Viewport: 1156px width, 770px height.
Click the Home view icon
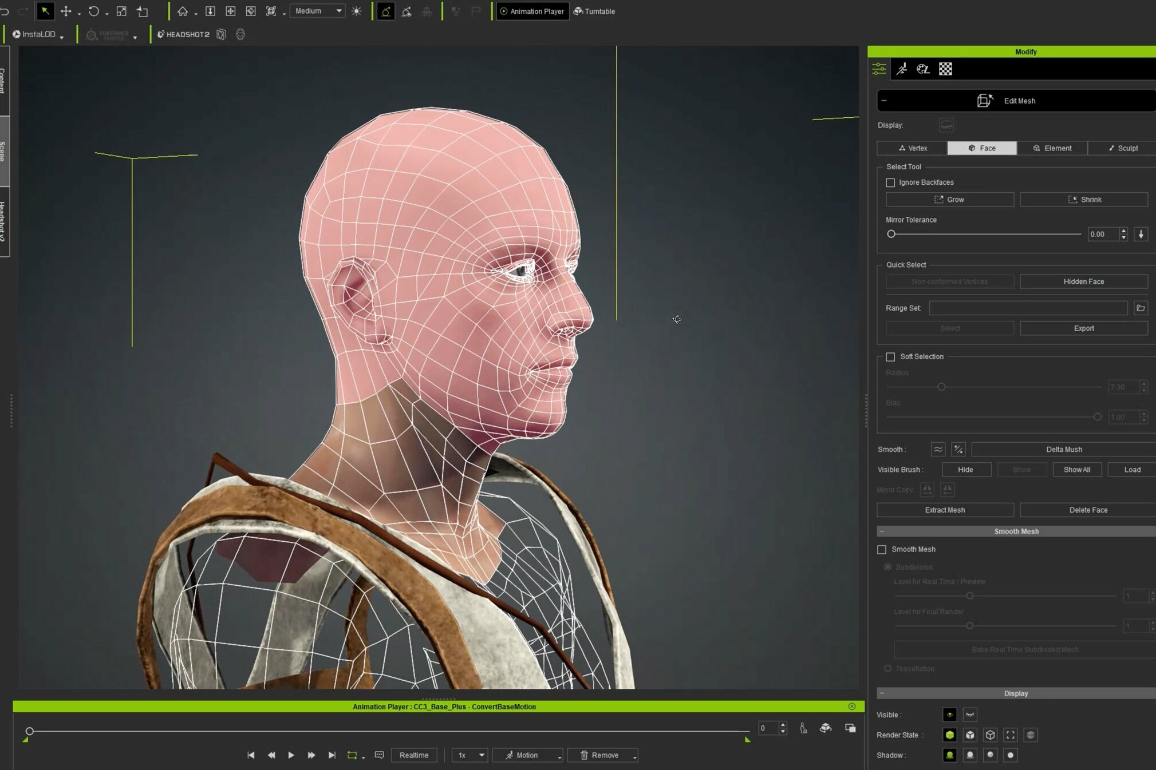point(183,11)
